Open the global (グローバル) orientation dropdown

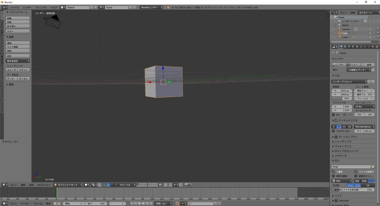tap(127, 185)
